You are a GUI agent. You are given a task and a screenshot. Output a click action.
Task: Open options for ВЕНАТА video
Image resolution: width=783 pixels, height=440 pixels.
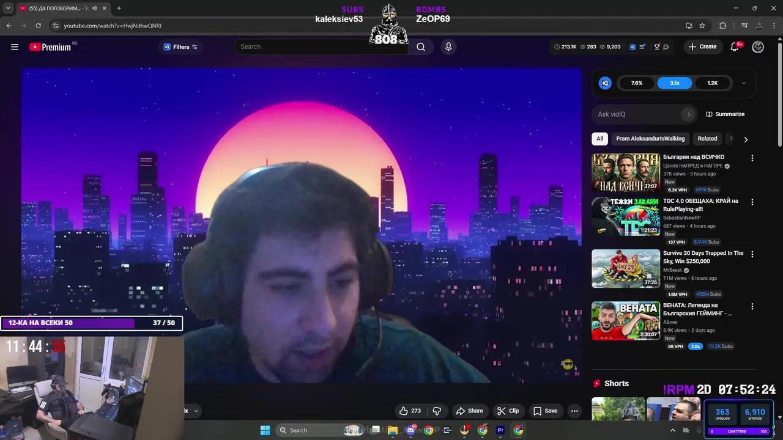click(x=752, y=306)
